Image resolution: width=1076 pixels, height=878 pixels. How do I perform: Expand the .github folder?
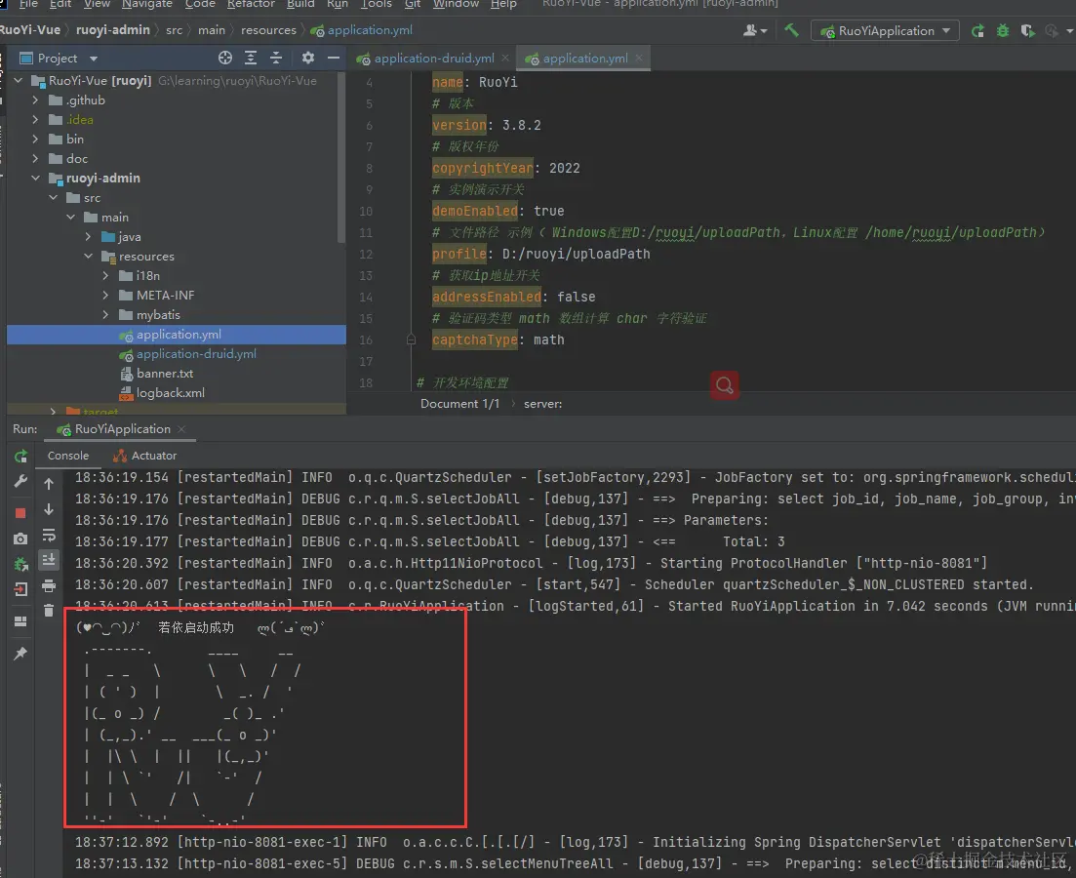(36, 100)
